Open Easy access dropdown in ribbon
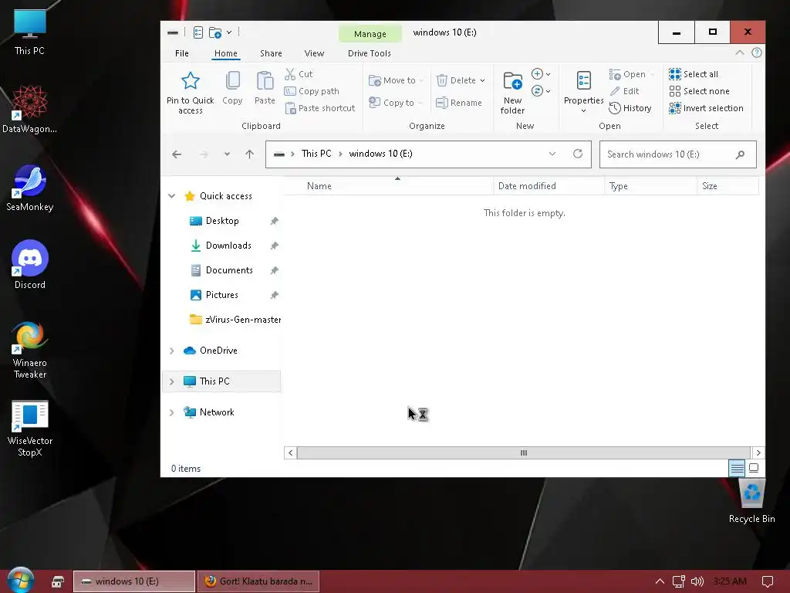The height and width of the screenshot is (593, 790). point(542,91)
